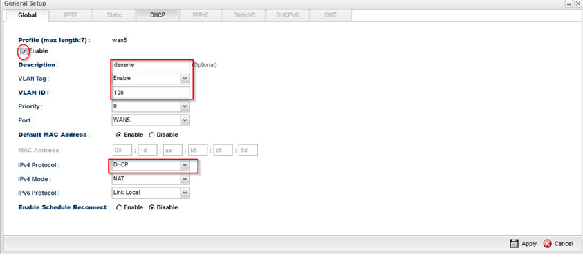Screen dimensions: 583x257
Task: Switch to the StaticV6 tab
Action: pyautogui.click(x=244, y=16)
